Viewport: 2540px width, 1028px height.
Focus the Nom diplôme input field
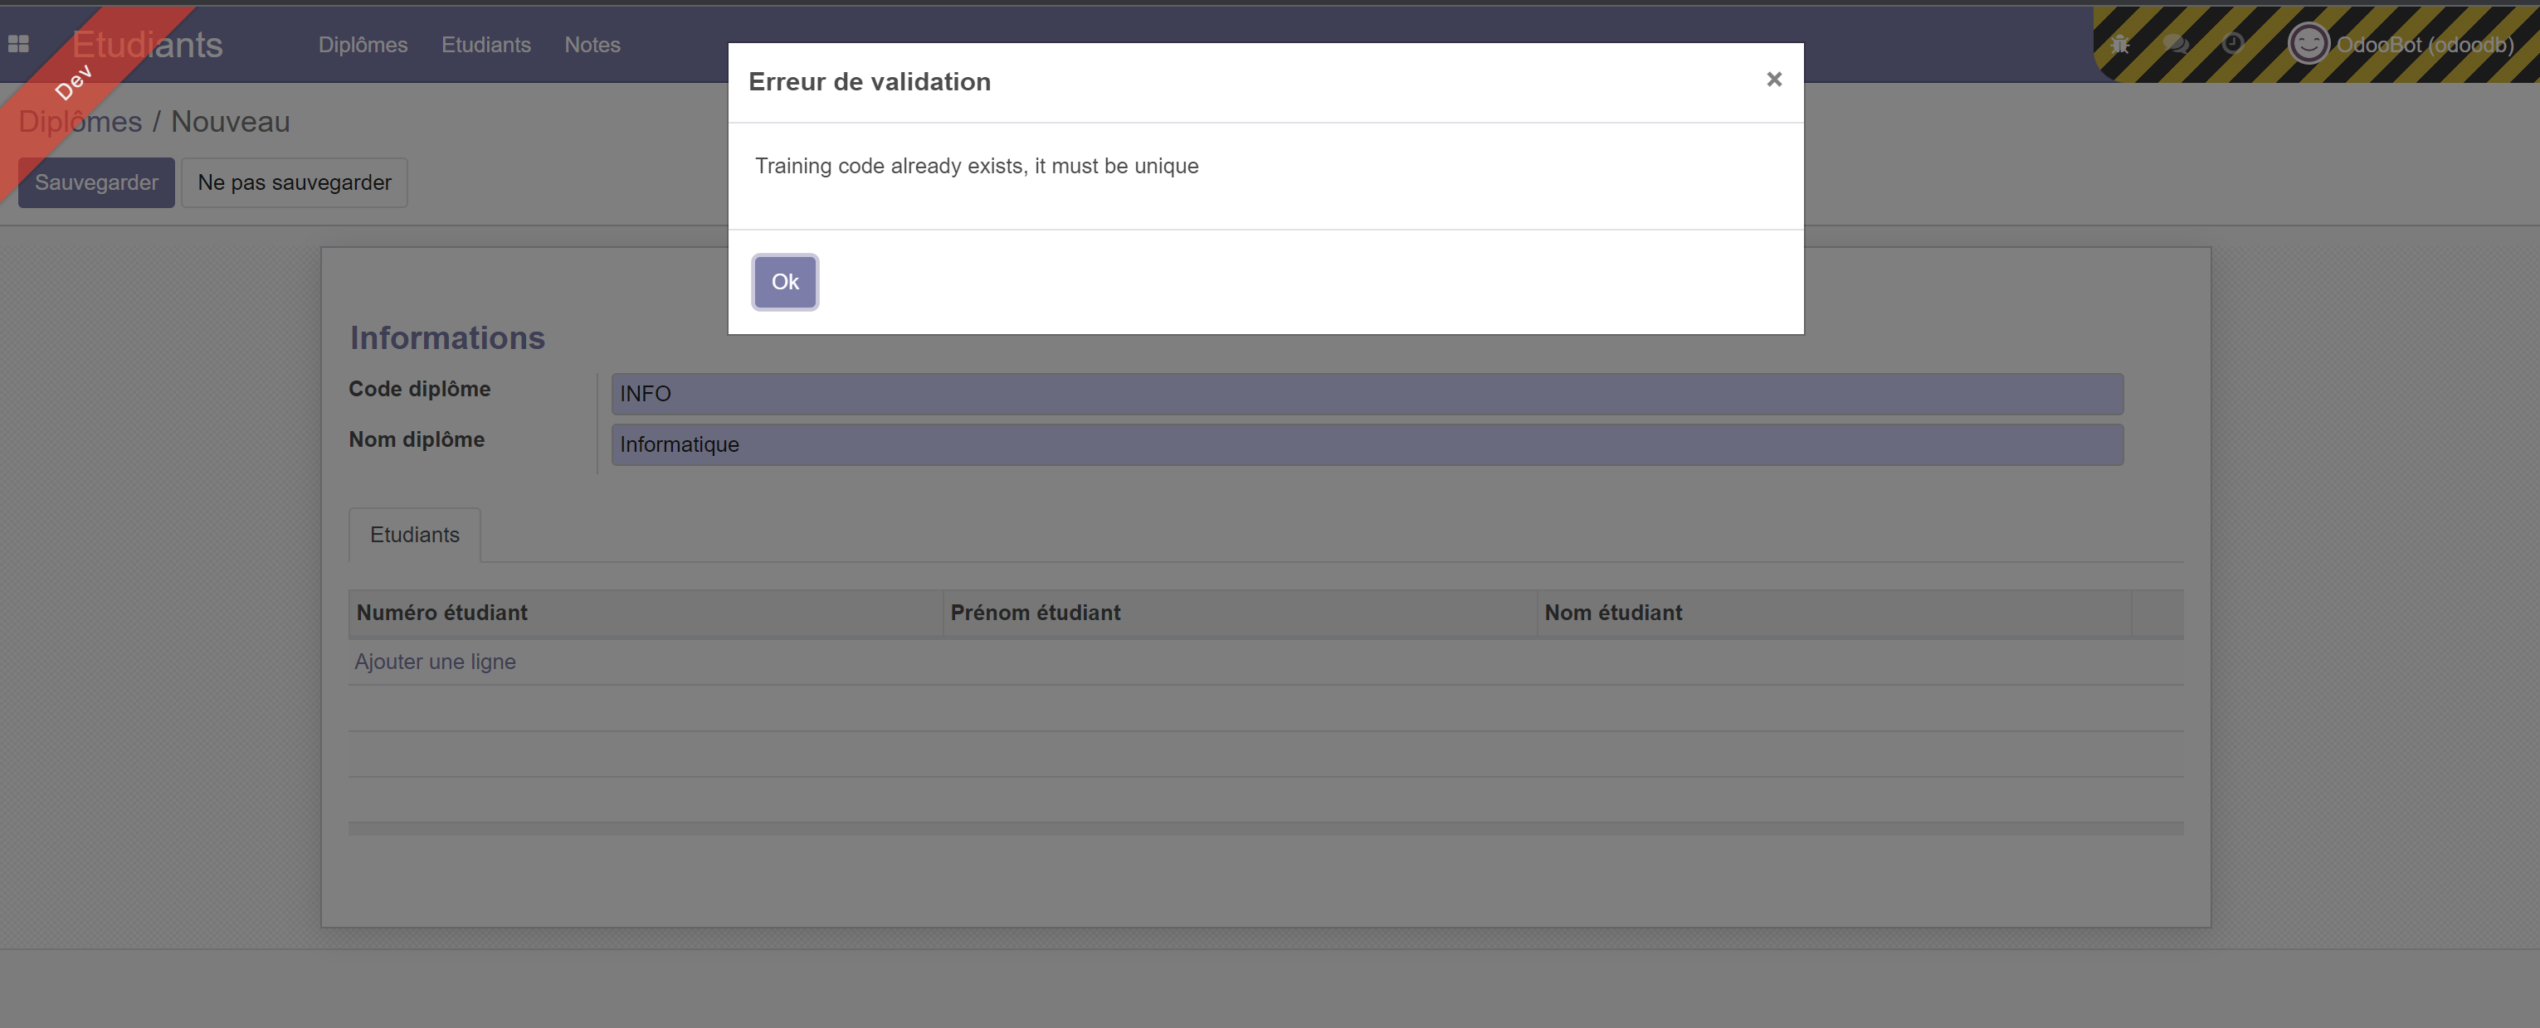pyautogui.click(x=1367, y=444)
